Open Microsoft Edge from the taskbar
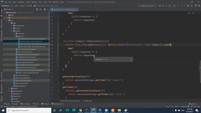The width and height of the screenshot is (201, 113). [x=74, y=110]
